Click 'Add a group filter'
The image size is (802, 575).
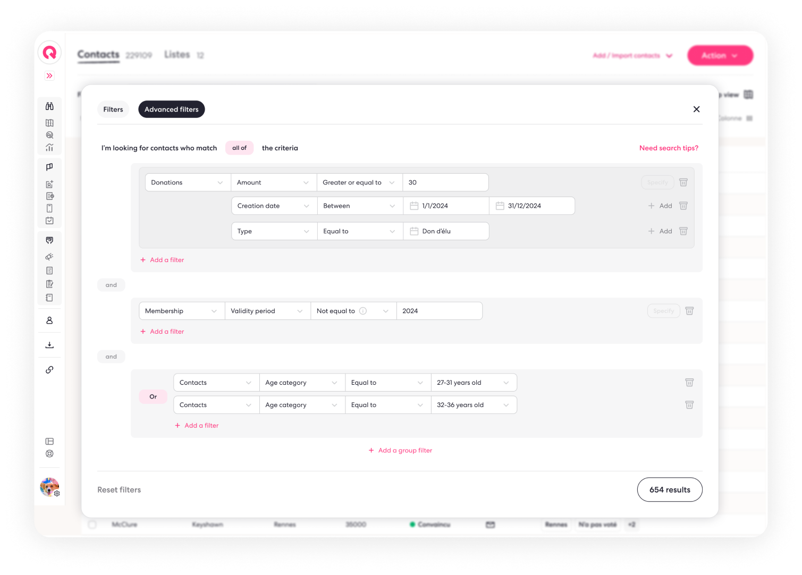pyautogui.click(x=401, y=451)
